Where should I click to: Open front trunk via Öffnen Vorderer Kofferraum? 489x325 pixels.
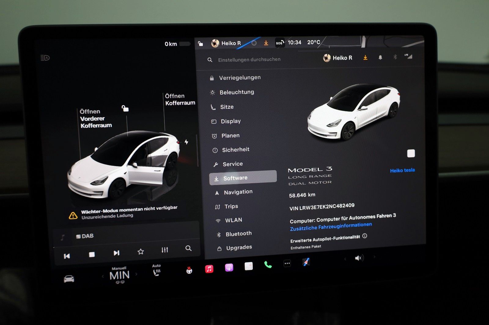tap(96, 118)
